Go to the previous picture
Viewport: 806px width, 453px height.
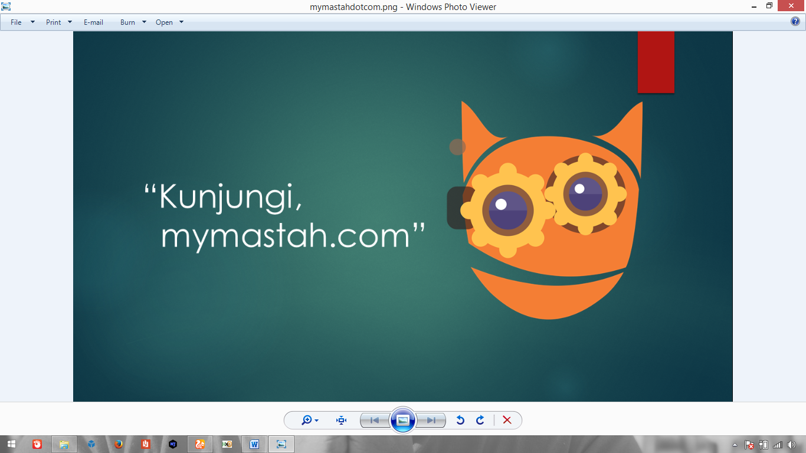[x=375, y=420]
